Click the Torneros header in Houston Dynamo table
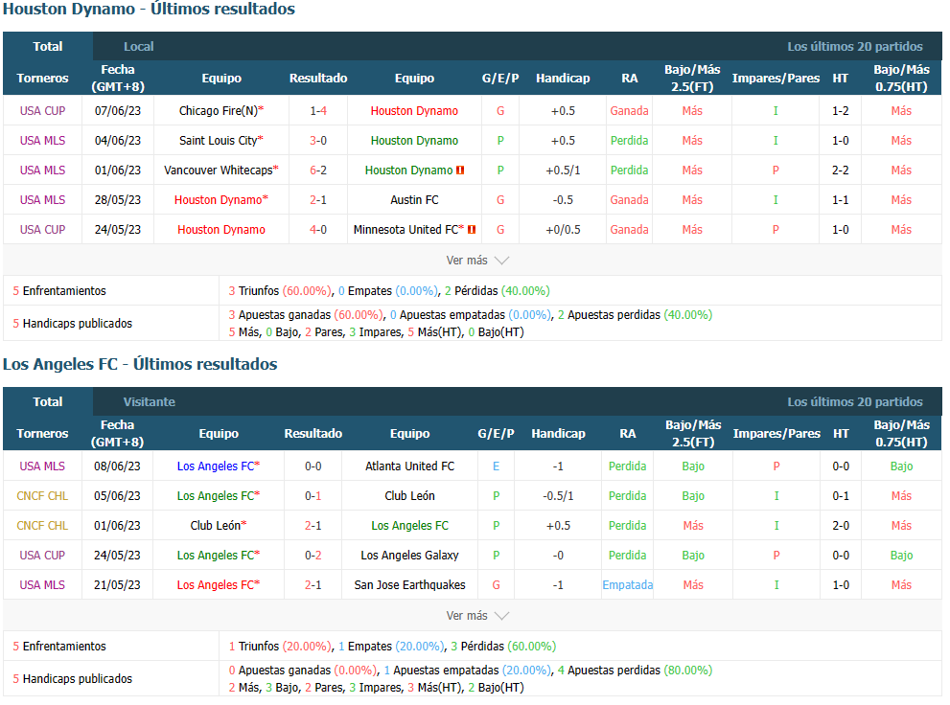Viewport: 950px width, 705px height. pyautogui.click(x=42, y=78)
